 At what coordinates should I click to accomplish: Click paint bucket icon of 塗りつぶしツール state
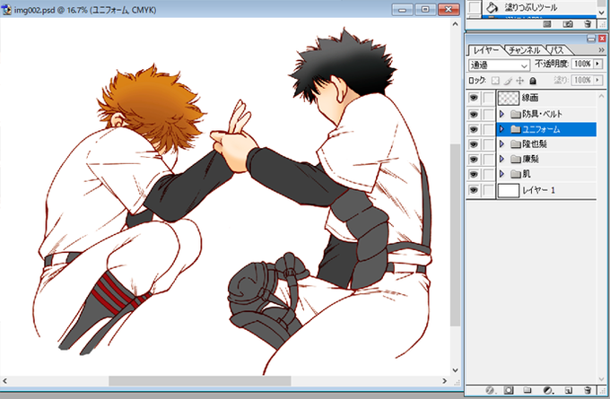[492, 6]
